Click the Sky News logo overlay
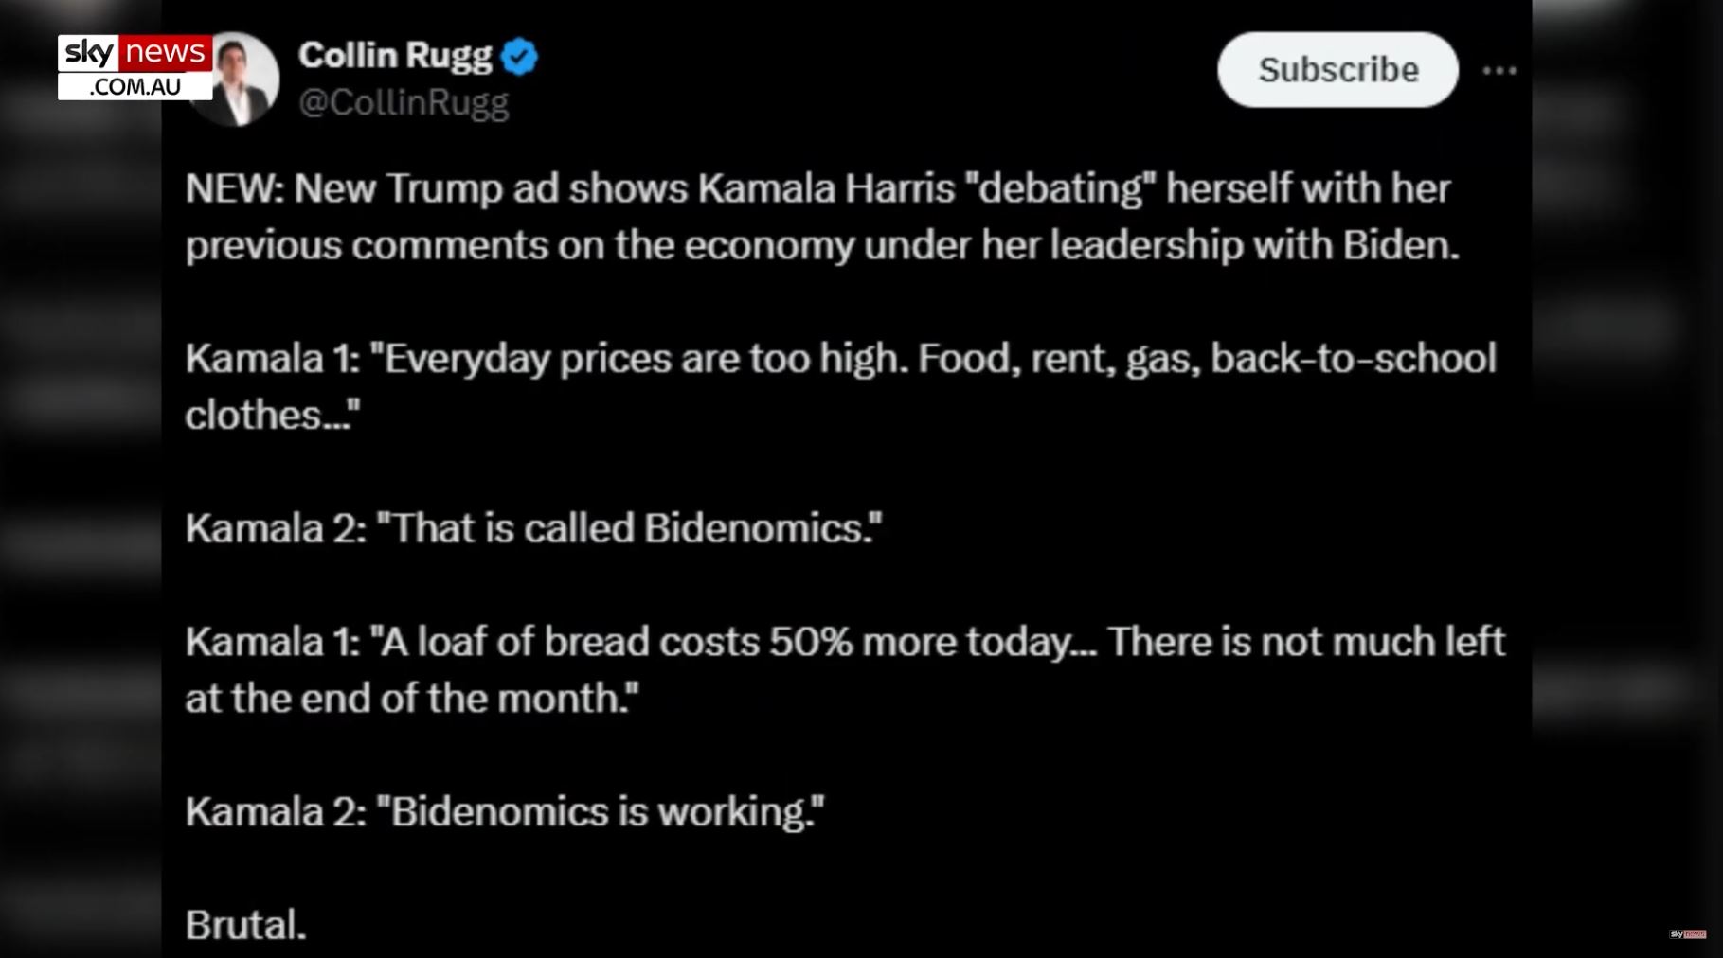The height and width of the screenshot is (958, 1723). coord(135,67)
